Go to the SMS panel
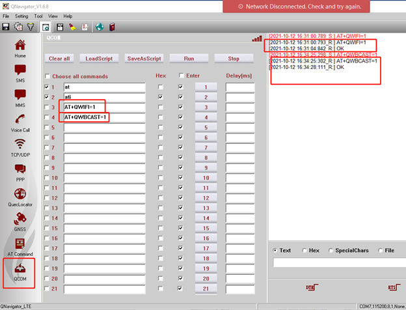The width and height of the screenshot is (406, 310). point(20,72)
